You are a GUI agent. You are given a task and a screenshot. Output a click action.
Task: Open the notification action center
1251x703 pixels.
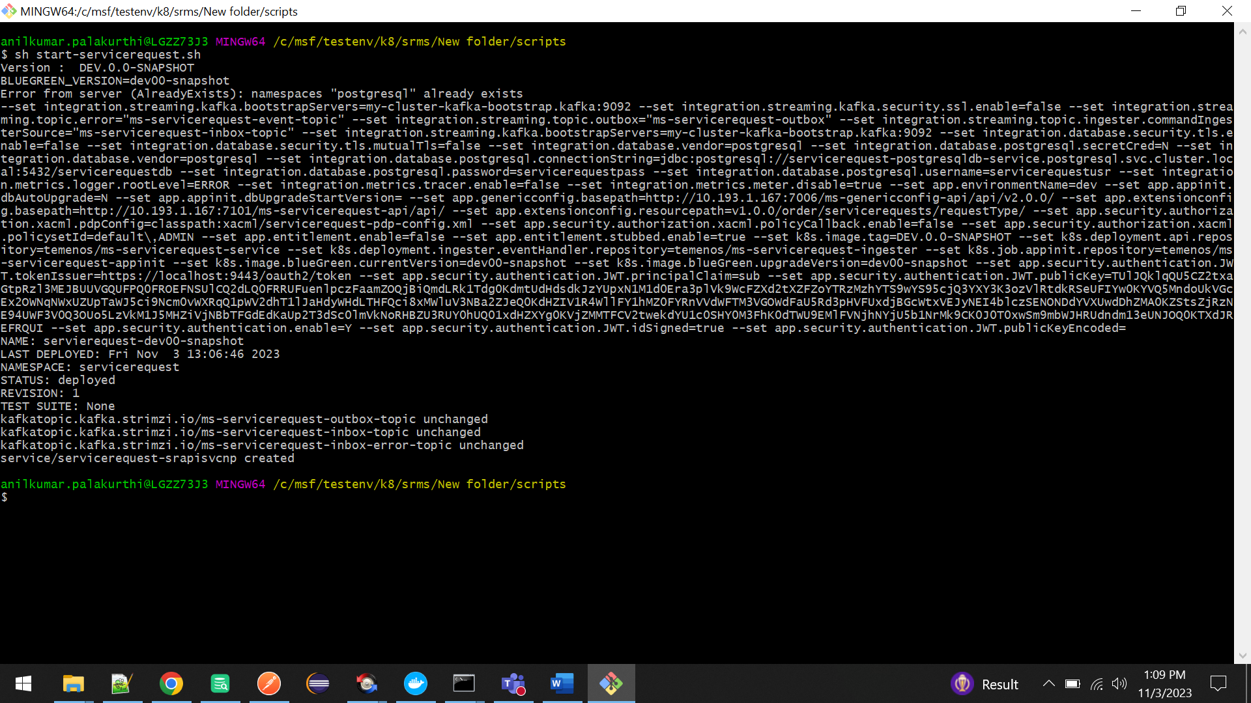(x=1218, y=683)
